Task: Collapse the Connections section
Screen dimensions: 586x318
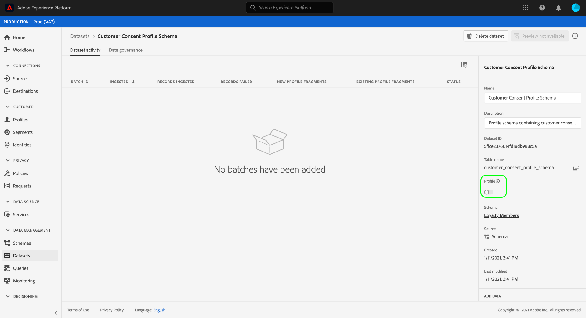Action: (x=8, y=65)
